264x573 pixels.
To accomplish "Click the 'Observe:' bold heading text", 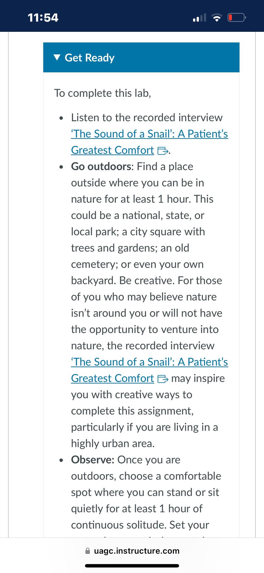I will click(x=93, y=459).
